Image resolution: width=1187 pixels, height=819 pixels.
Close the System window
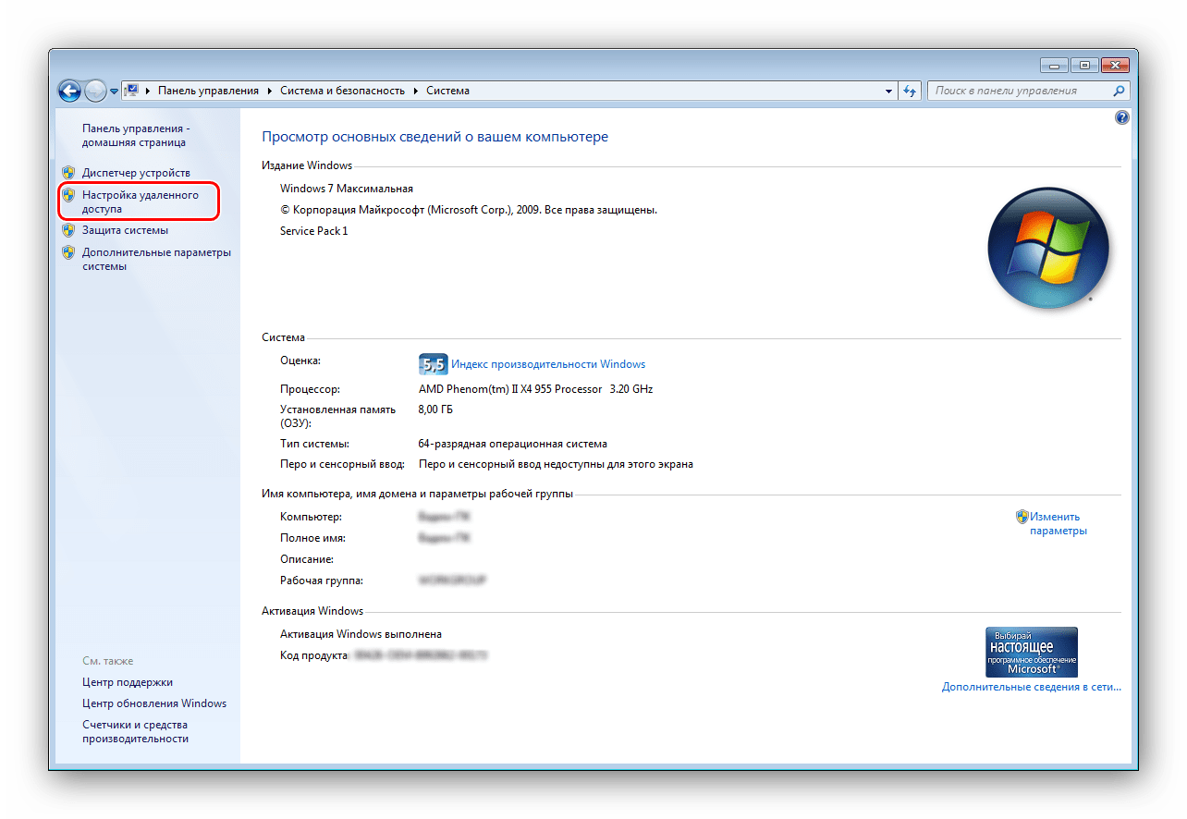[1117, 65]
